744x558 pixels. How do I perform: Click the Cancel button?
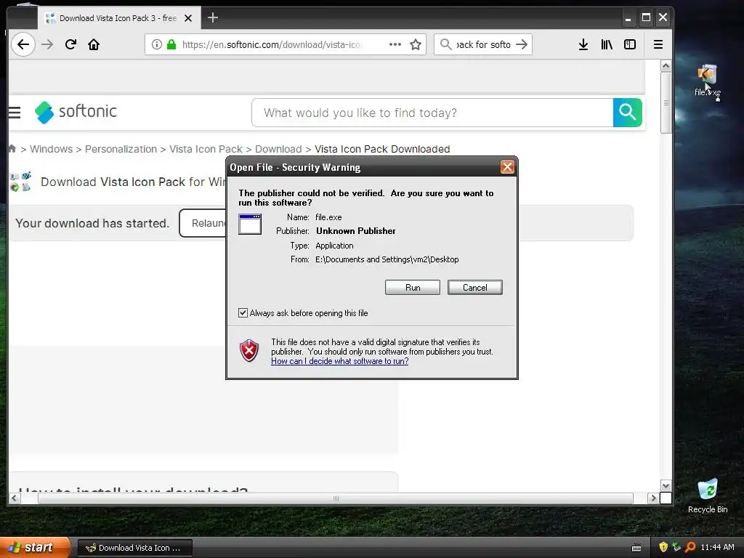tap(474, 288)
